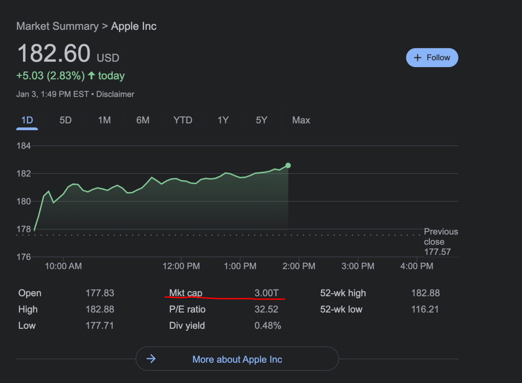
Task: View the 5Y price history
Action: [261, 120]
